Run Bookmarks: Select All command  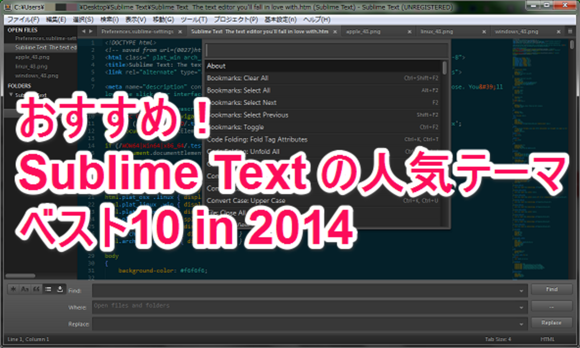pos(323,90)
